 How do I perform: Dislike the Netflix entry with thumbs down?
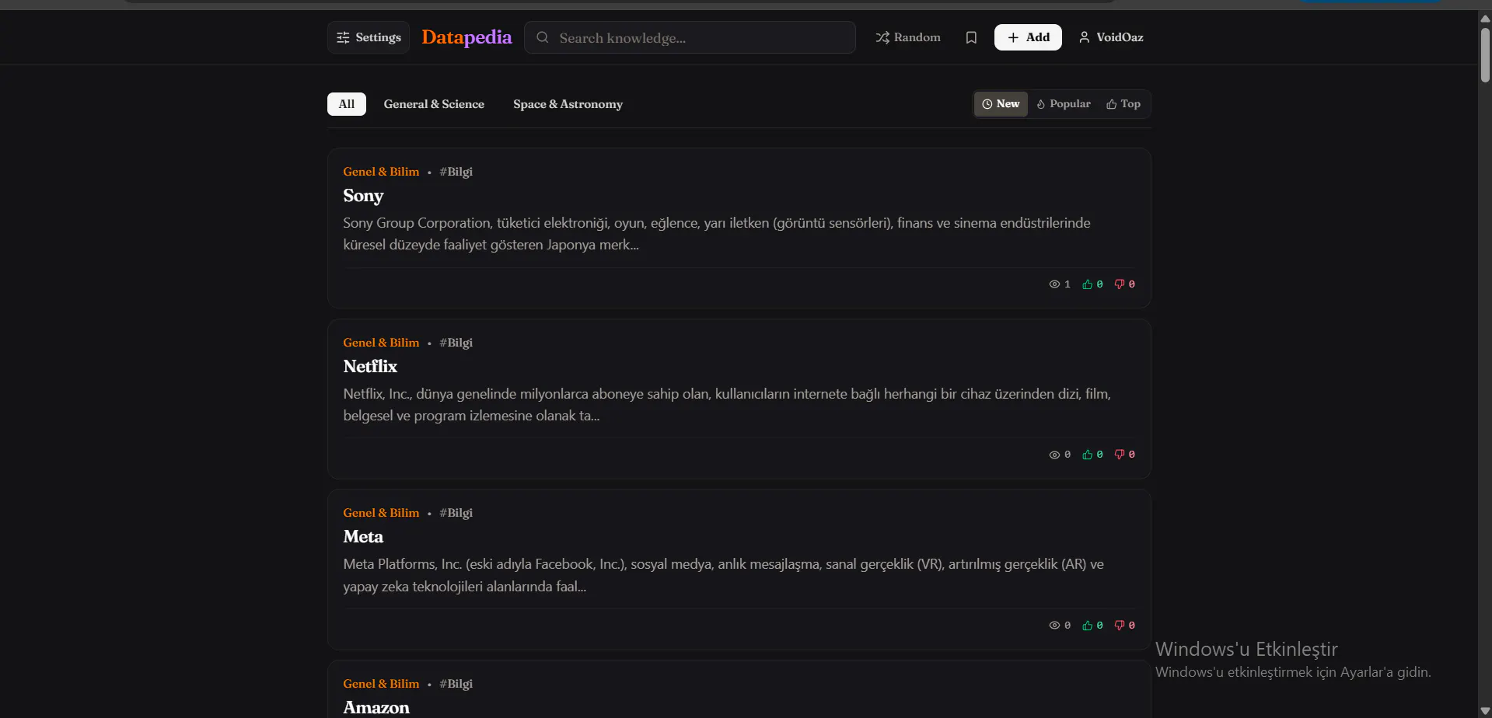(x=1120, y=455)
